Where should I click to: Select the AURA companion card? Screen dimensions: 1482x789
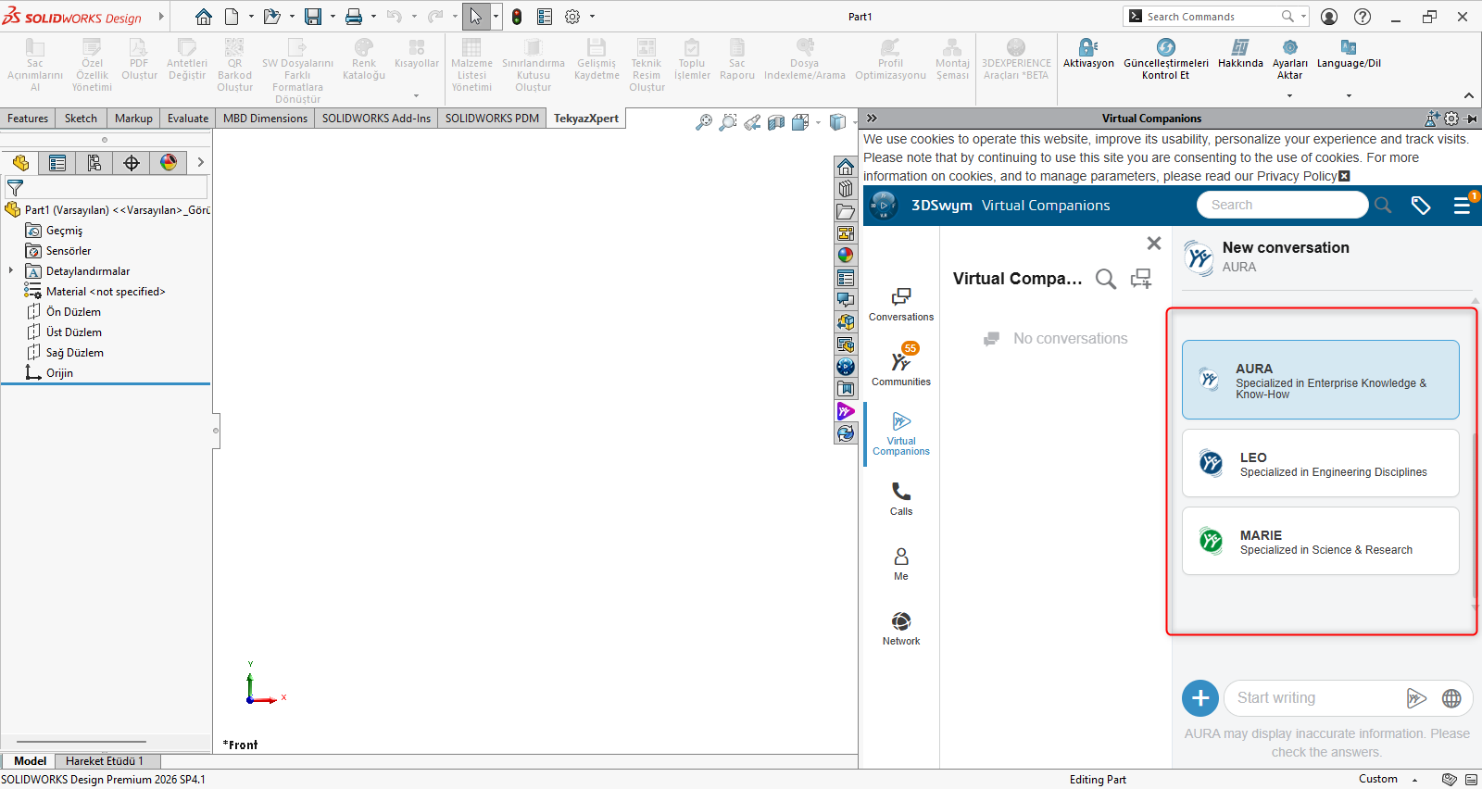pos(1320,380)
